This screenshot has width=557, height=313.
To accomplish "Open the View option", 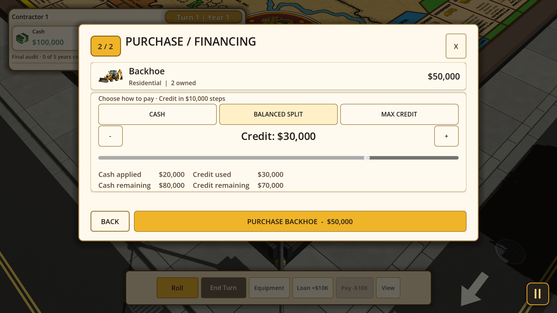I will 388,288.
